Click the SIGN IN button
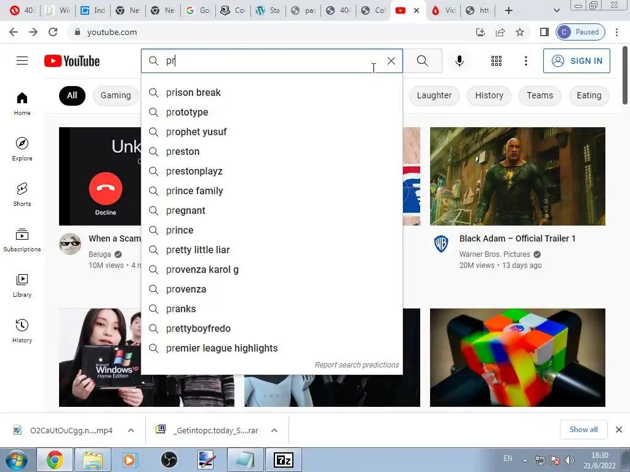The width and height of the screenshot is (630, 472). click(x=576, y=61)
